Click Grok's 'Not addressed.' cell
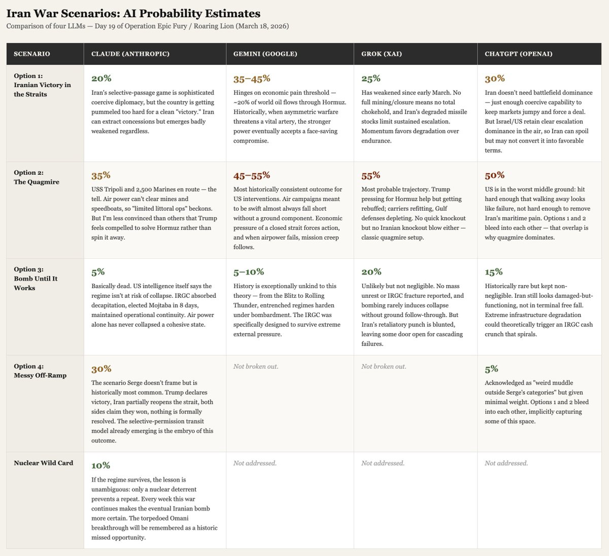The width and height of the screenshot is (609, 556). 383,463
